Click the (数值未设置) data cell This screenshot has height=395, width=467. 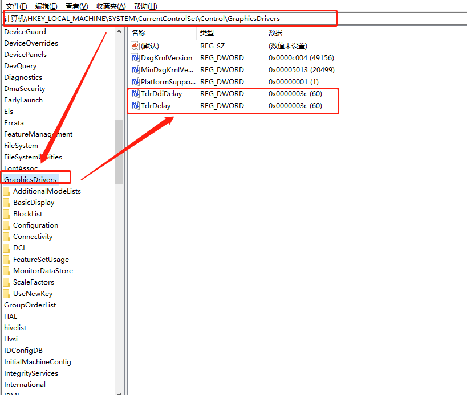click(288, 46)
